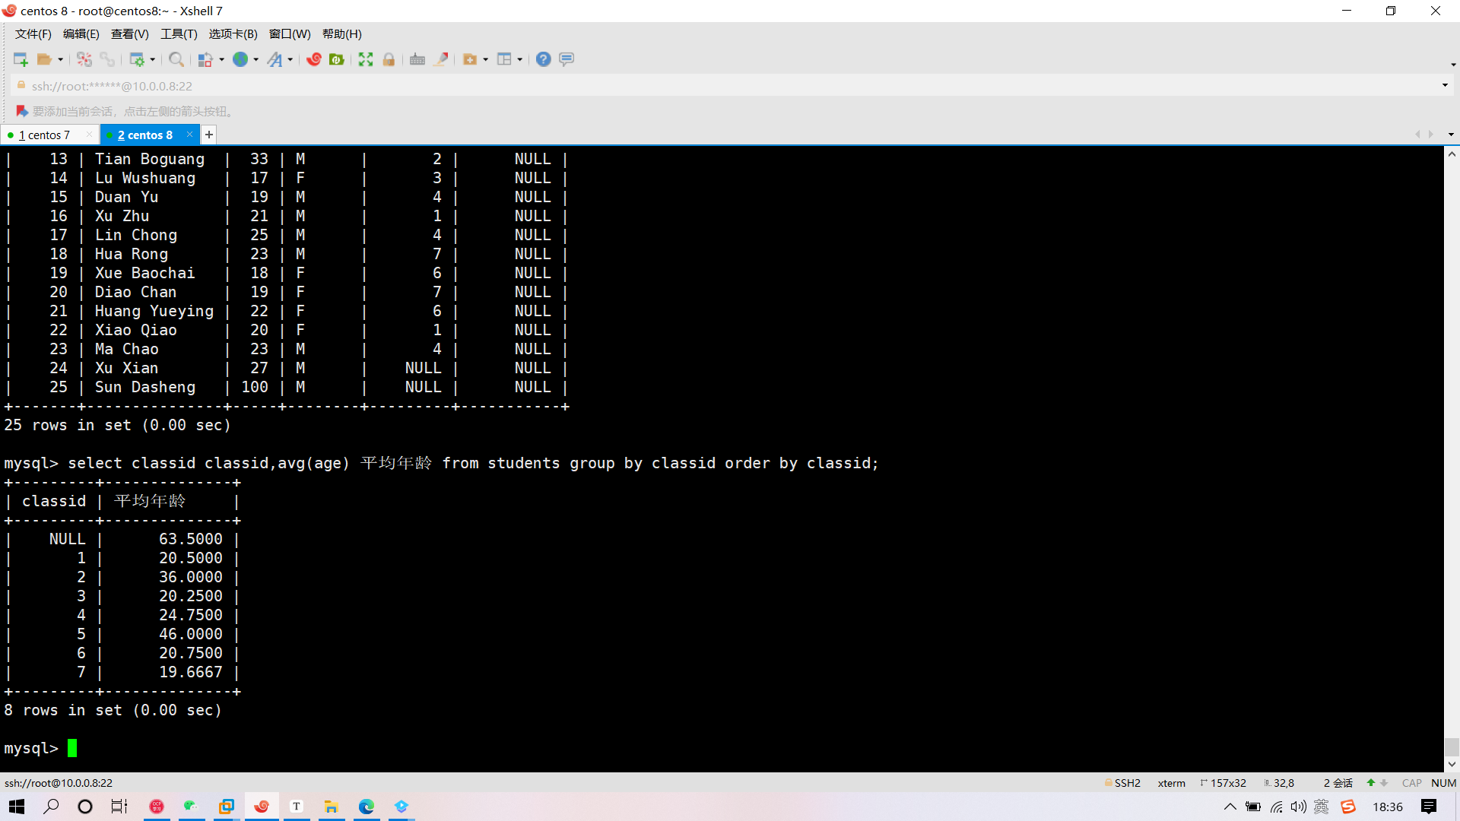This screenshot has width=1460, height=821.
Task: Expand the Open folder dropdown arrow
Action: 61,59
